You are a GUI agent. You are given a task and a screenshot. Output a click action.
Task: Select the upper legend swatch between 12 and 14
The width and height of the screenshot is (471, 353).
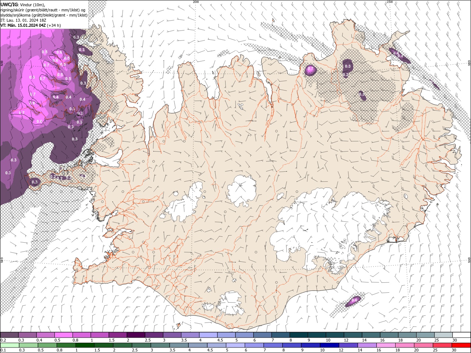353,335
